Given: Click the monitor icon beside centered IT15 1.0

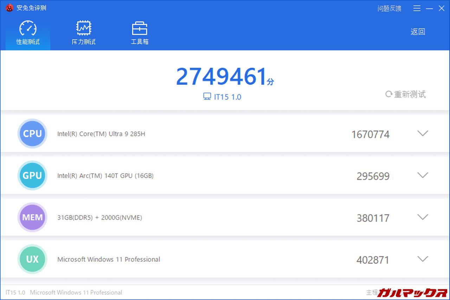Looking at the screenshot, I should click(x=207, y=97).
